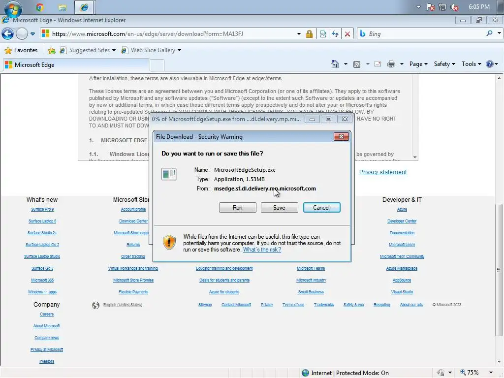This screenshot has height=378, width=504.
Task: Click the Print icon
Action: tap(391, 64)
